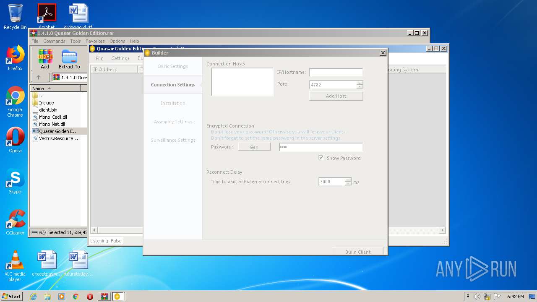This screenshot has width=537, height=302.
Task: Click the Connection Hosts list box
Action: (242, 82)
